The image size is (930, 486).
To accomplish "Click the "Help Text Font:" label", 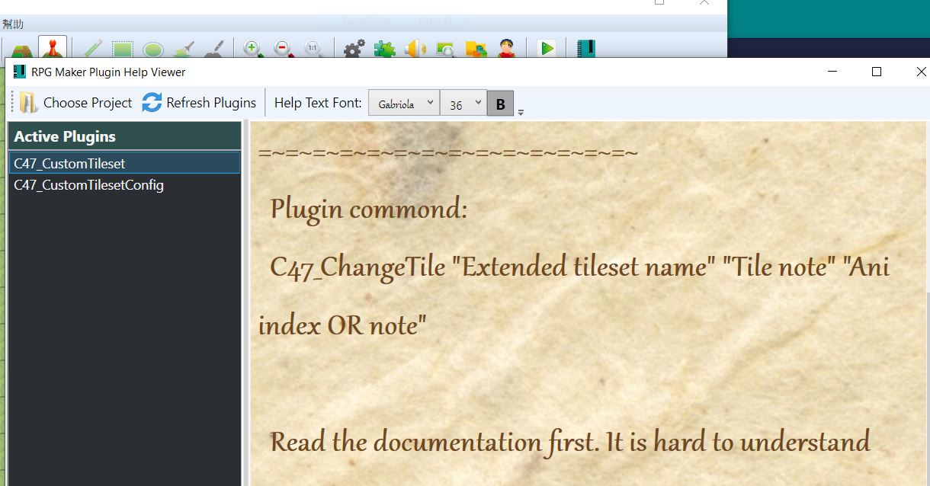I will click(x=318, y=103).
